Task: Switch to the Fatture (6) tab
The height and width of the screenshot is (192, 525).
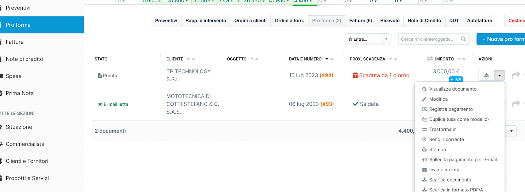Action: pyautogui.click(x=360, y=20)
